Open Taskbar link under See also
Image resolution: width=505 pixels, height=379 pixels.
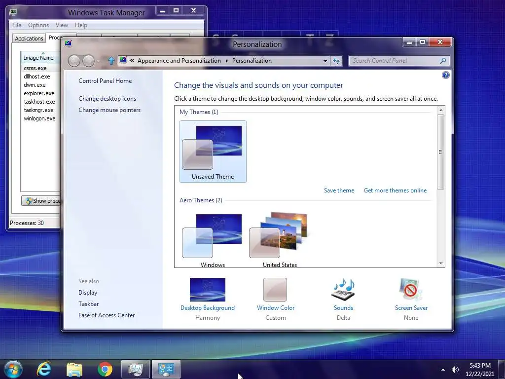pyautogui.click(x=89, y=304)
